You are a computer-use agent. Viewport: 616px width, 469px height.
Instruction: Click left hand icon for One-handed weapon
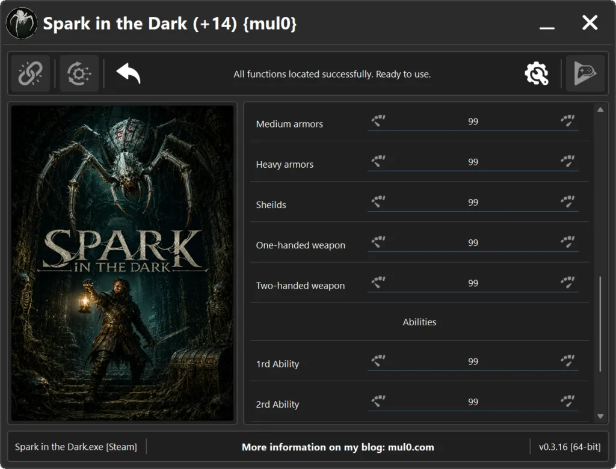click(379, 242)
